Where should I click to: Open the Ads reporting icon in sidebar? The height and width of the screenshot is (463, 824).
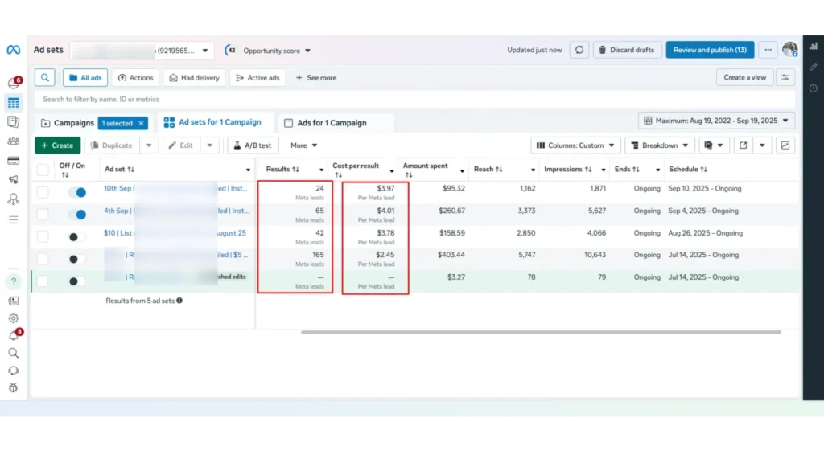14,122
